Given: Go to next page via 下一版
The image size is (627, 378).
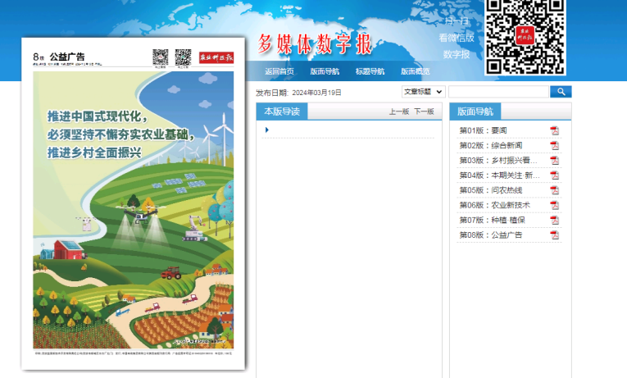Looking at the screenshot, I should 424,112.
